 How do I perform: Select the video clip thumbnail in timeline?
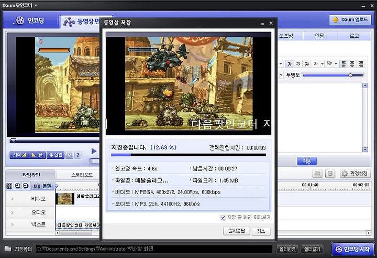point(65,199)
